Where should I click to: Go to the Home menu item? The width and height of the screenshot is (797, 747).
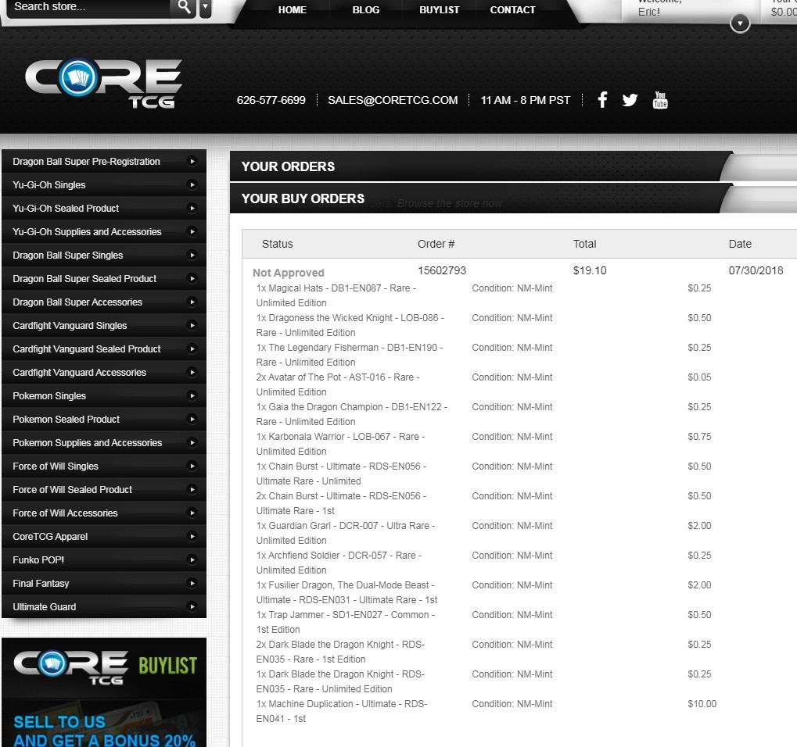coord(293,9)
